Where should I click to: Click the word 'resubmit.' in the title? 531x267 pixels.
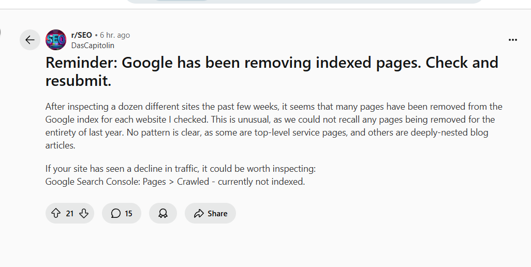tap(79, 81)
